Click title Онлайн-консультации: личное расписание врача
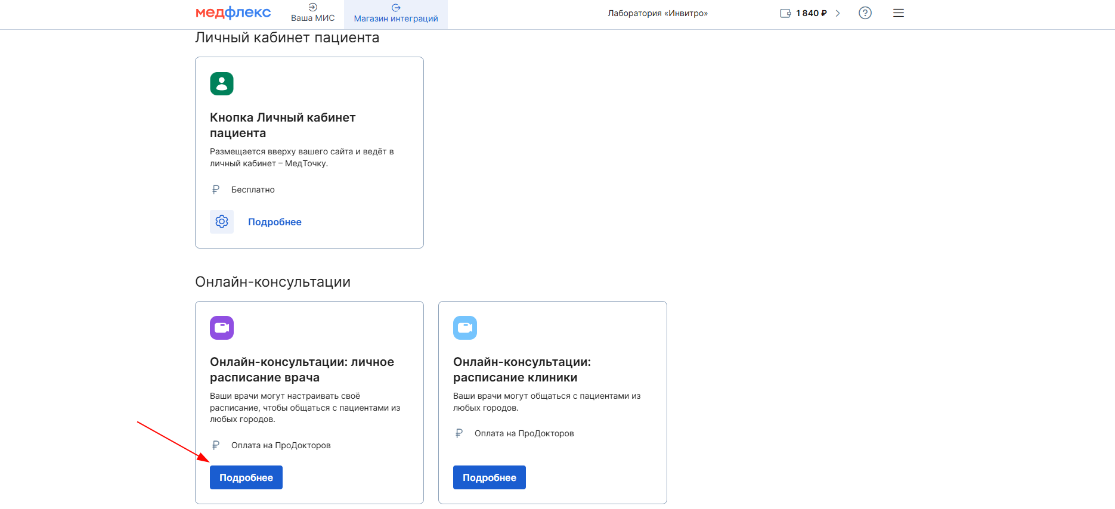The width and height of the screenshot is (1115, 509). 302,370
